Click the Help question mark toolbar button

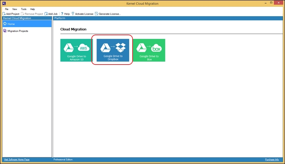pos(65,14)
